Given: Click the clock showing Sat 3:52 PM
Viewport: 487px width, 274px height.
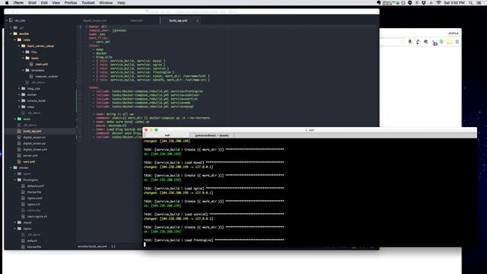Looking at the screenshot, I should tap(454, 3).
